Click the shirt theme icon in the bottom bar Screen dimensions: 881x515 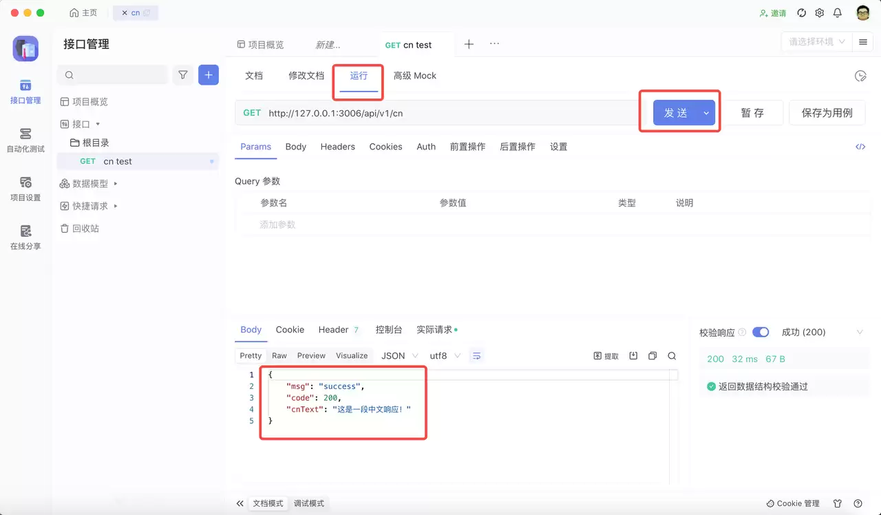[838, 503]
